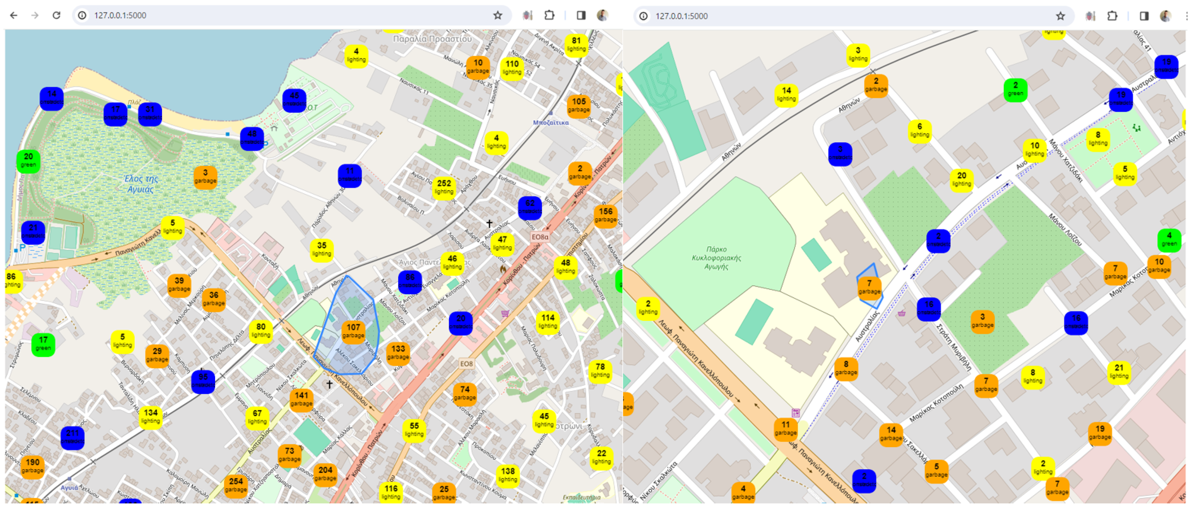The image size is (1191, 508).
Task: Click the right browser address bar
Action: tap(832, 16)
